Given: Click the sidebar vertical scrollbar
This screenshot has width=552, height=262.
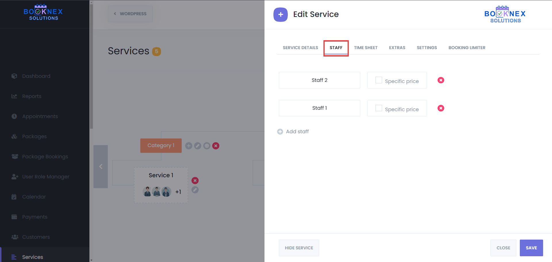Looking at the screenshot, I should point(91,66).
